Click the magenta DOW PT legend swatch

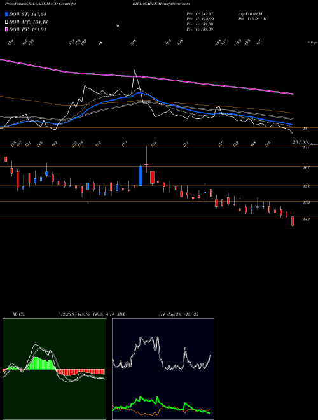6,29
